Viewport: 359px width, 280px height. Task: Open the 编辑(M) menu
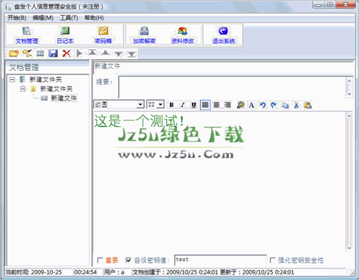43,18
